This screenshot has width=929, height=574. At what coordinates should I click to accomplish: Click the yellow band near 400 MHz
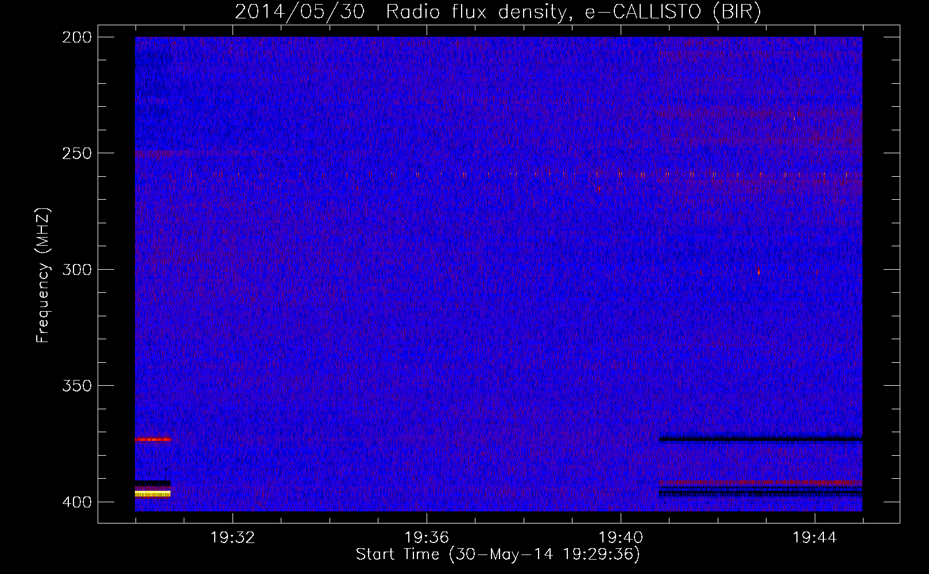(x=153, y=494)
